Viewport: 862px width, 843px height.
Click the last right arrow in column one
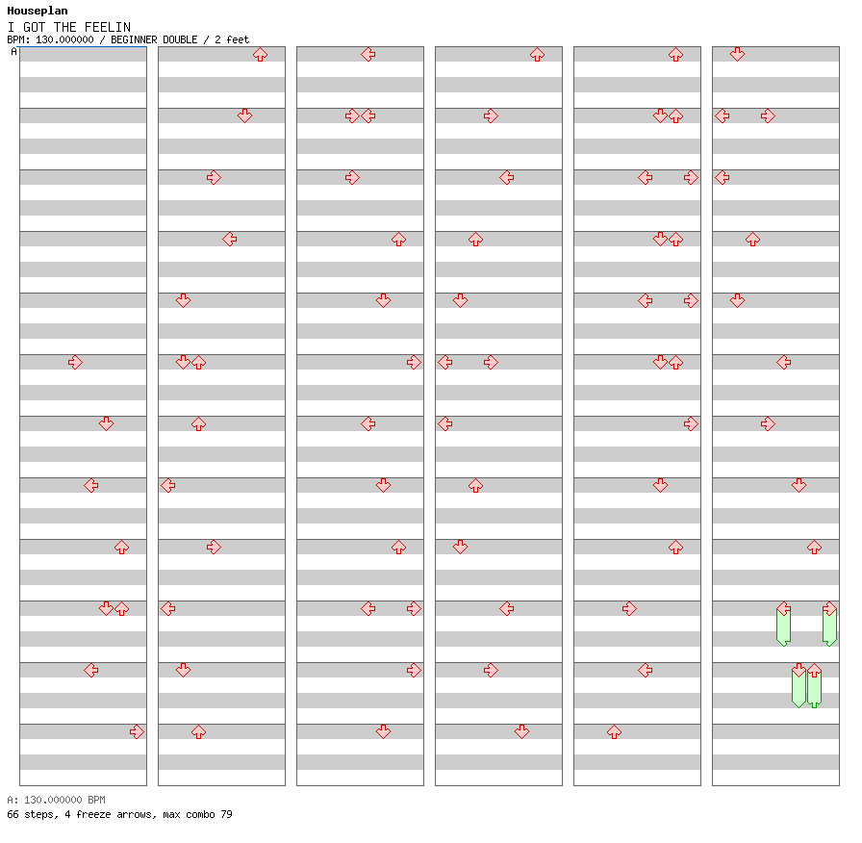point(137,731)
